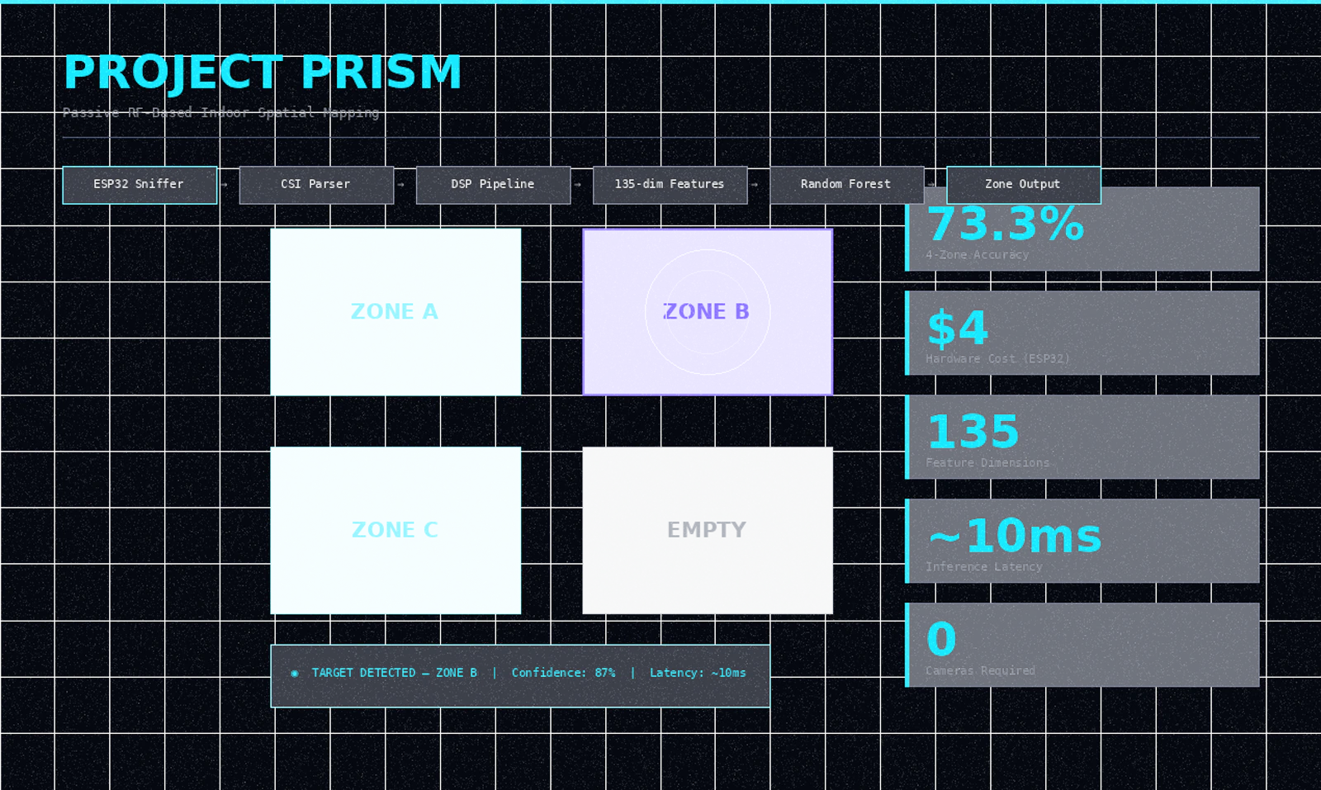Click the TARGET DETECTED – ZONE B status text
1321x790 pixels.
[x=395, y=673]
